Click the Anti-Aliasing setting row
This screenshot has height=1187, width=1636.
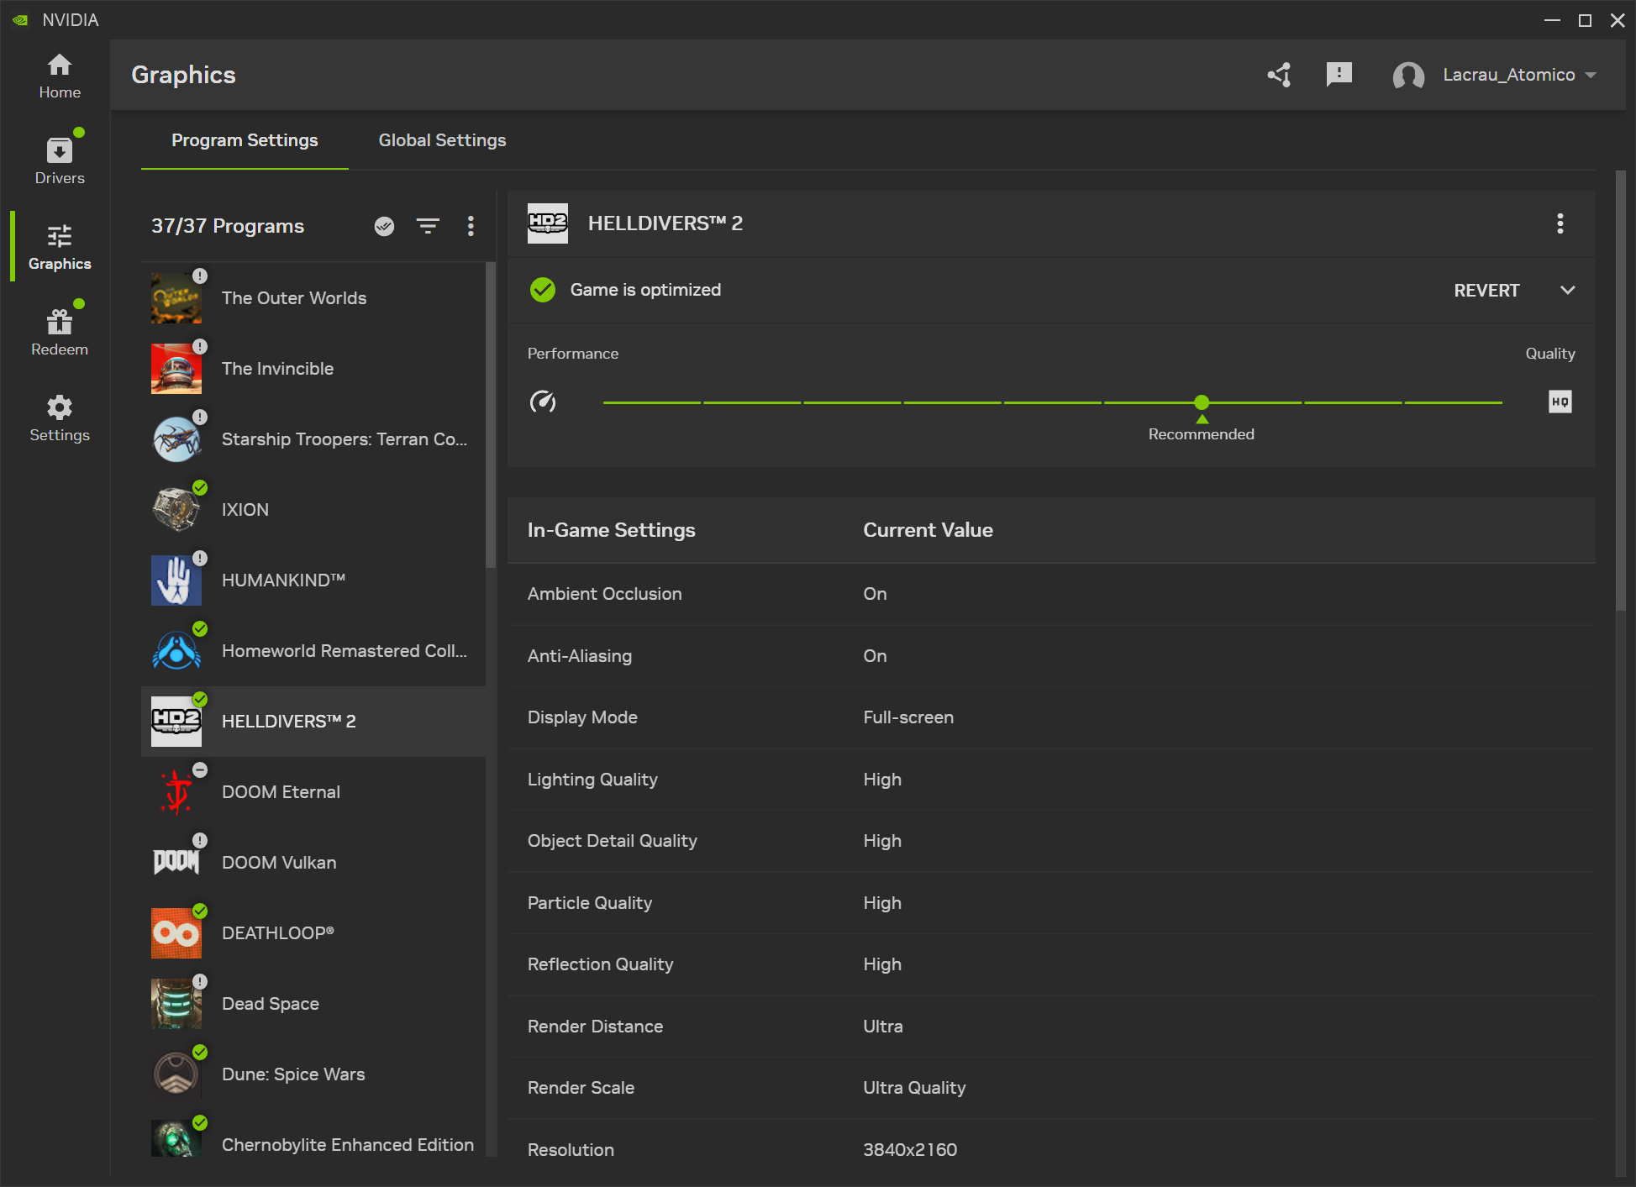click(x=1051, y=656)
